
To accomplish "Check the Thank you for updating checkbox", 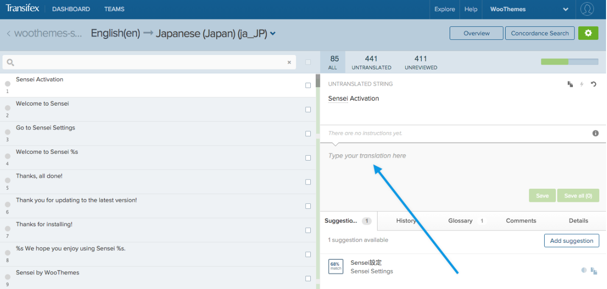I will (308, 206).
